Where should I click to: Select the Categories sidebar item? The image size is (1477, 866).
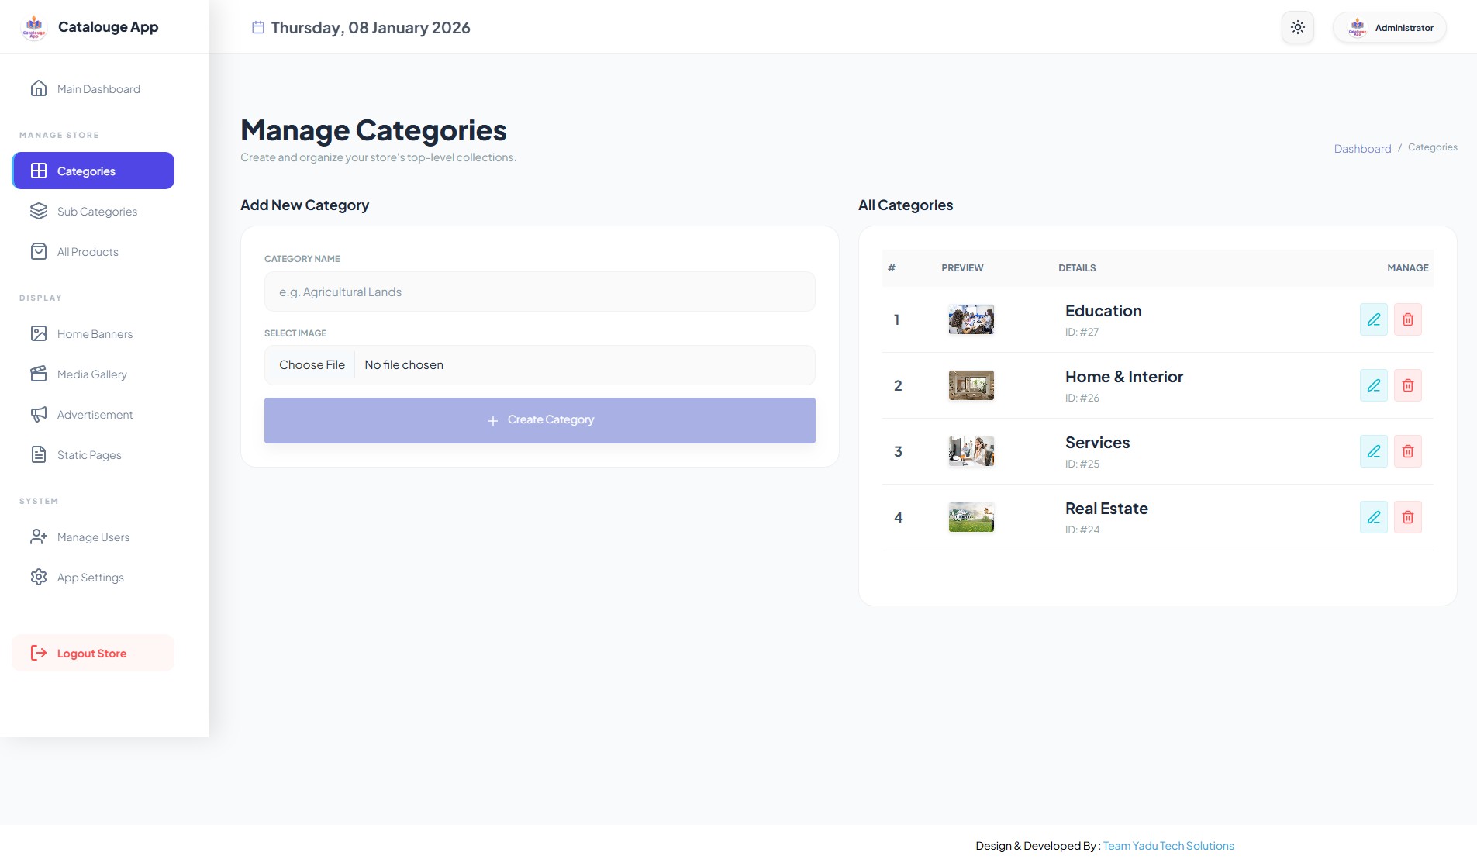tap(93, 171)
